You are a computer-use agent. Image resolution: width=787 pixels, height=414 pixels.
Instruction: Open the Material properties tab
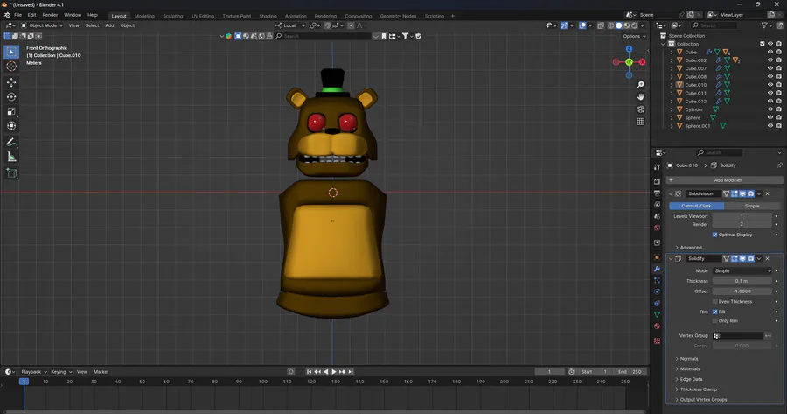click(657, 326)
